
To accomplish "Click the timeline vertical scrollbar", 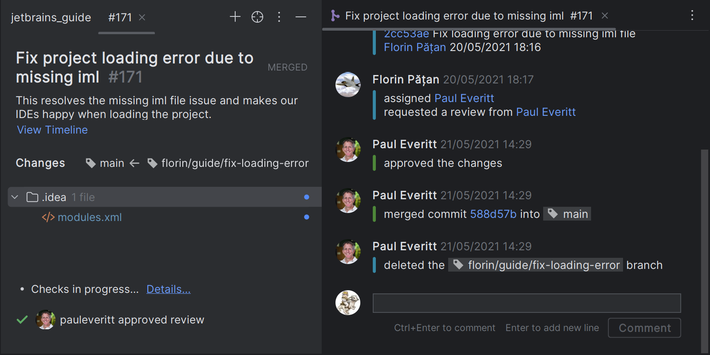I will coord(704,251).
